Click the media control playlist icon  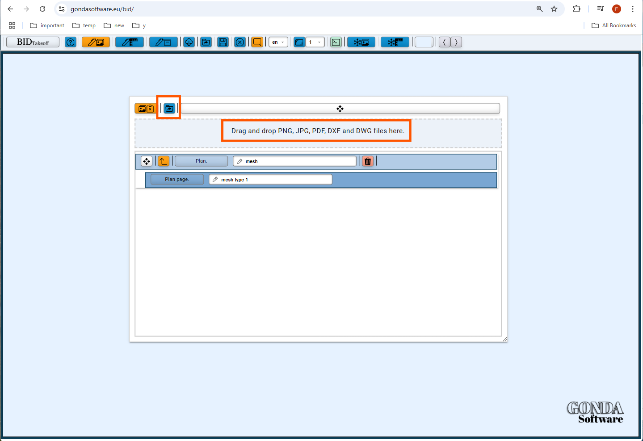coord(601,9)
